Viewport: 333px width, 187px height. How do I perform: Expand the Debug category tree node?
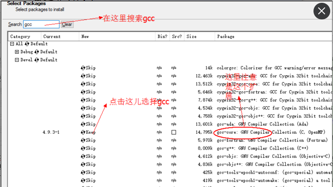pyautogui.click(x=17, y=52)
